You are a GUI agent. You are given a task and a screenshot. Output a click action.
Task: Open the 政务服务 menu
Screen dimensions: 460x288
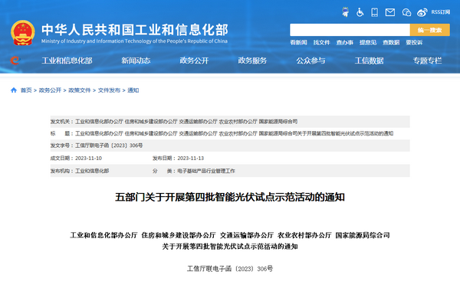(252, 61)
